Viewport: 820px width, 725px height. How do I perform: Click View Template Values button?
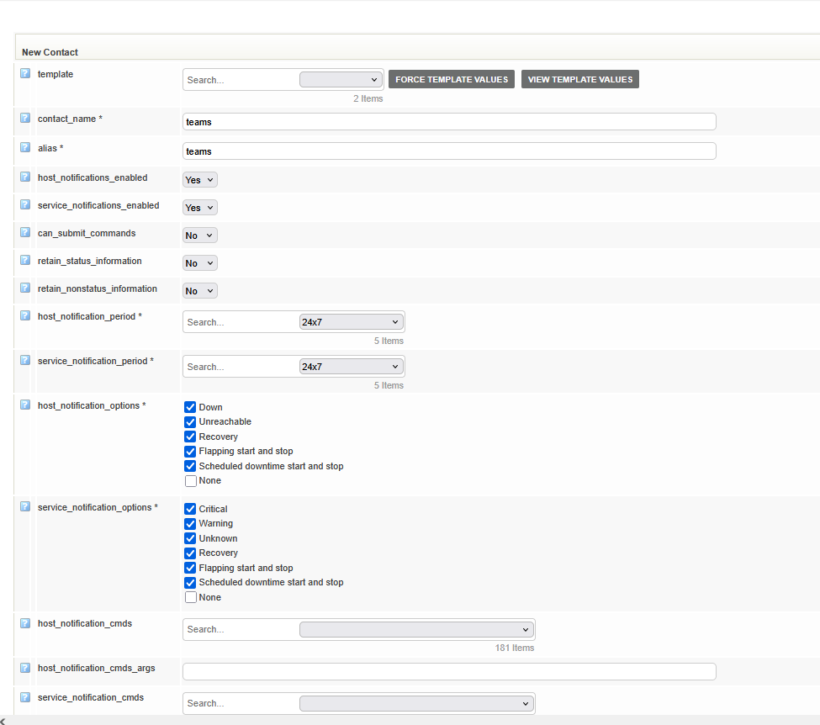[x=579, y=79]
